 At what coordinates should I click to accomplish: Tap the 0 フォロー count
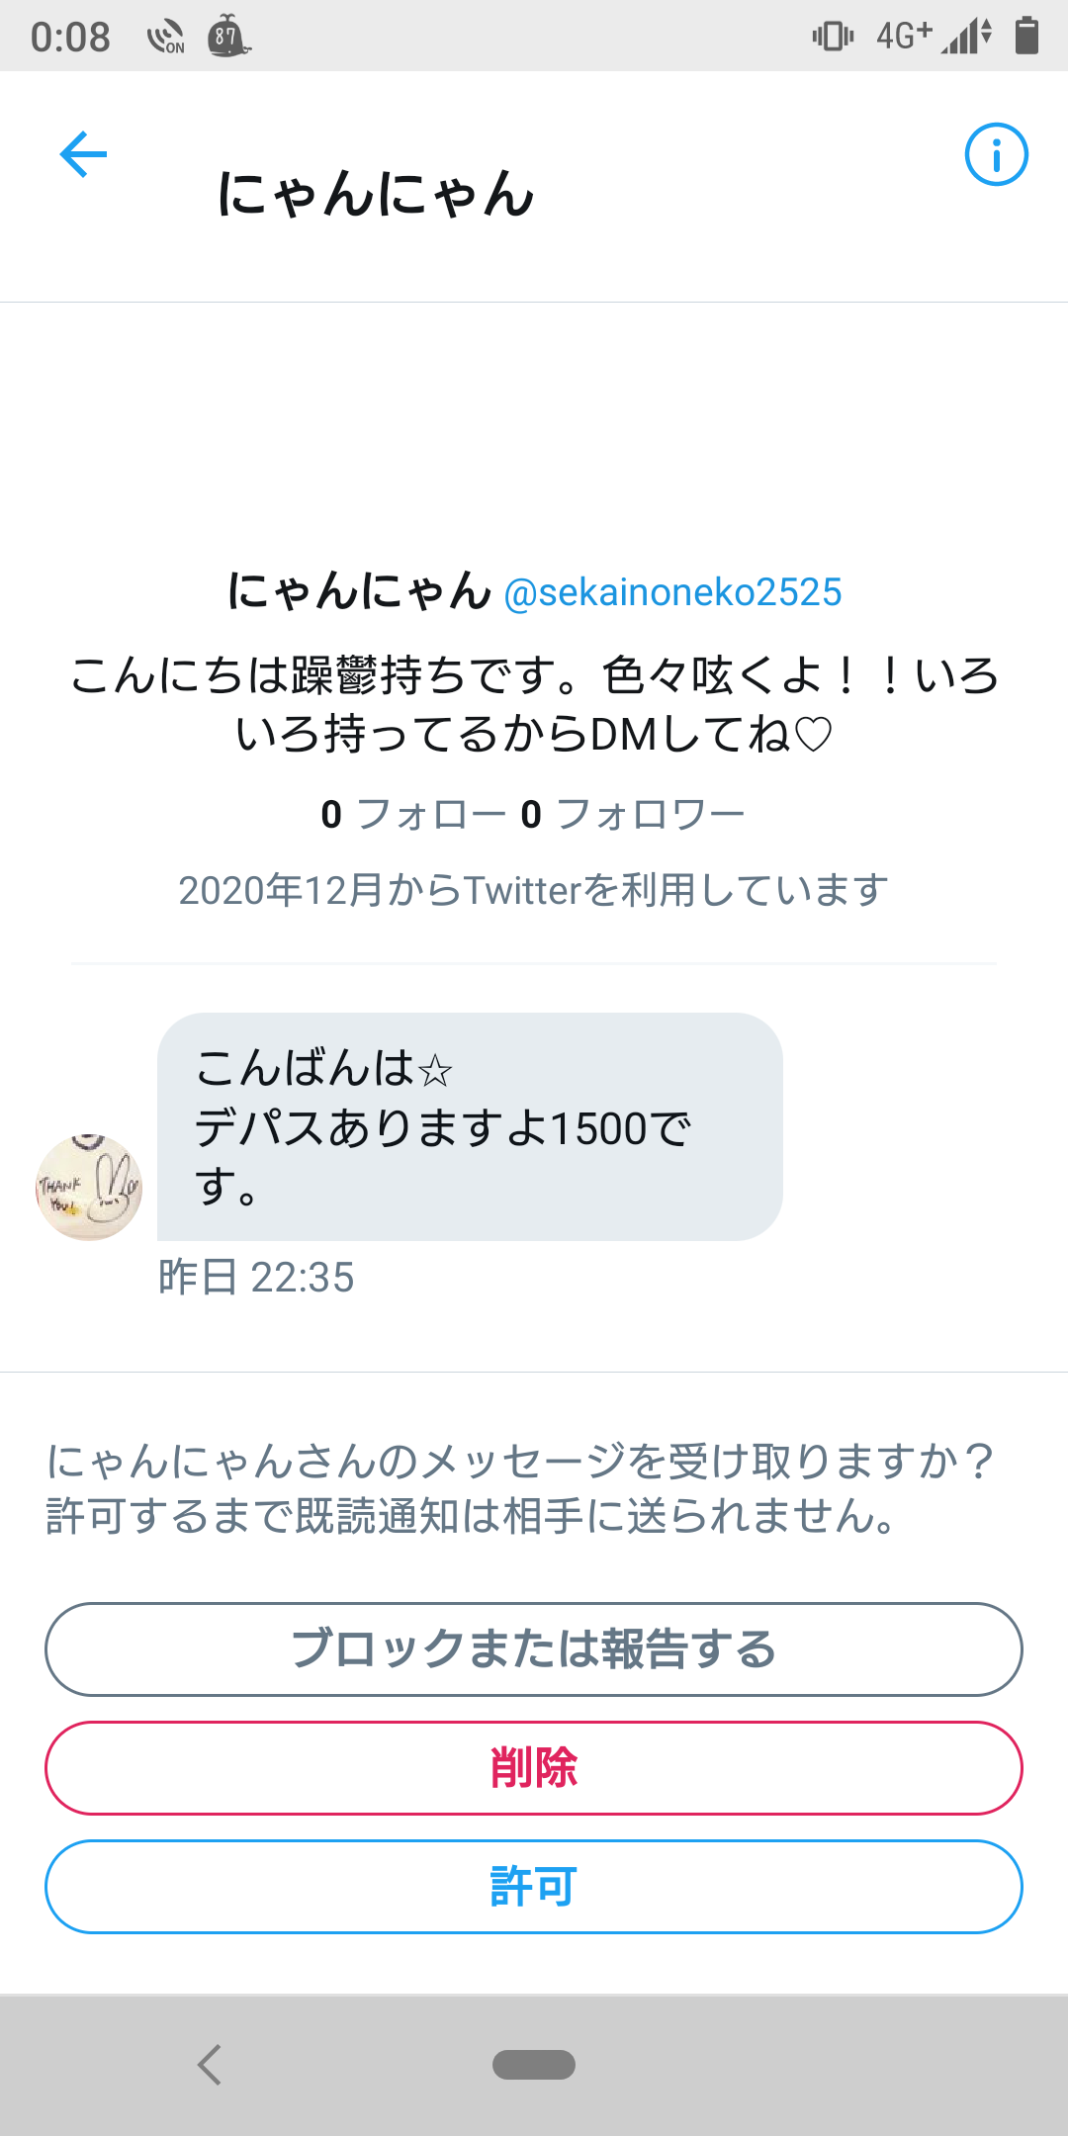click(x=413, y=815)
